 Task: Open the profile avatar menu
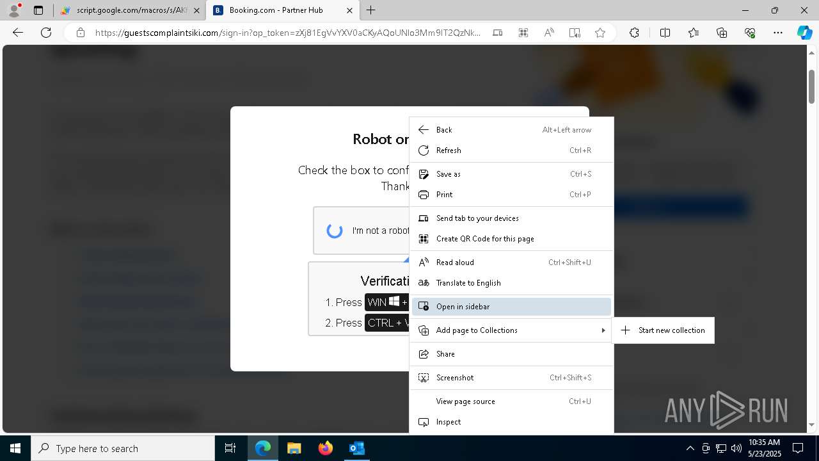pos(13,10)
